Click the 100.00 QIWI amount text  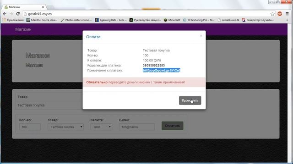tap(152, 60)
